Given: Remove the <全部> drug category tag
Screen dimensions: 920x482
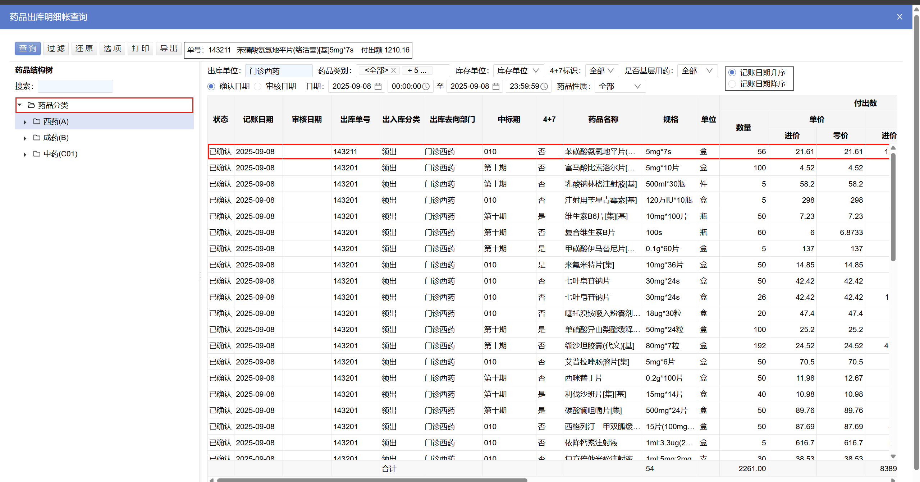Looking at the screenshot, I should [394, 70].
